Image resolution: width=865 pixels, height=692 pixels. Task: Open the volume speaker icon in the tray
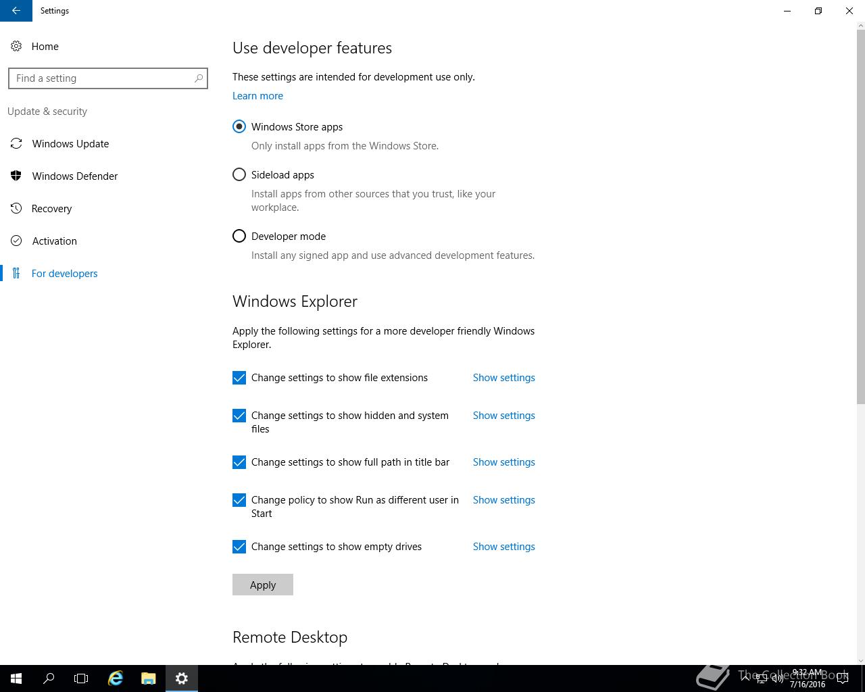pyautogui.click(x=777, y=678)
